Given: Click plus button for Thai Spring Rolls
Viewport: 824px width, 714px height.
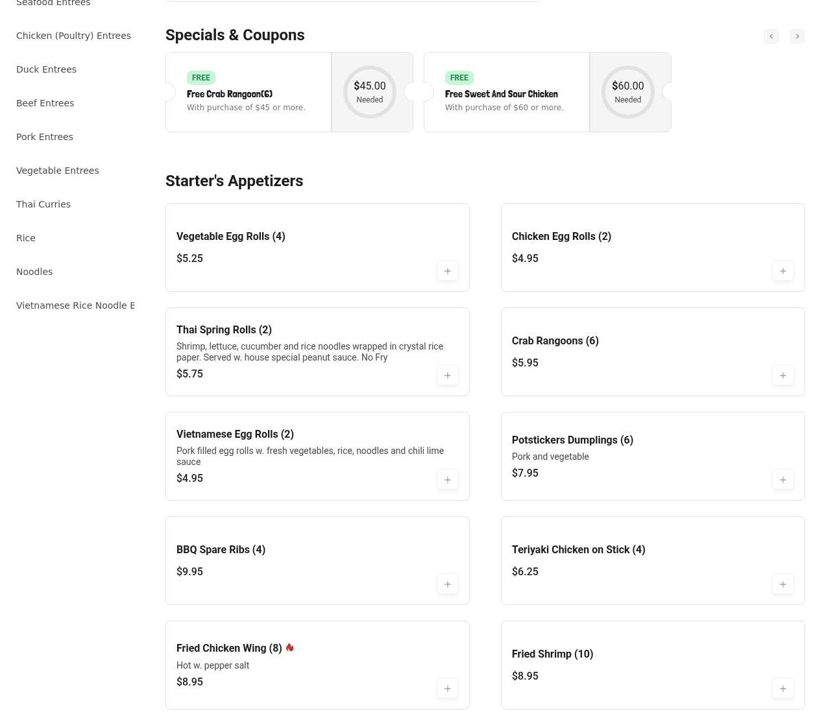Looking at the screenshot, I should click(447, 375).
